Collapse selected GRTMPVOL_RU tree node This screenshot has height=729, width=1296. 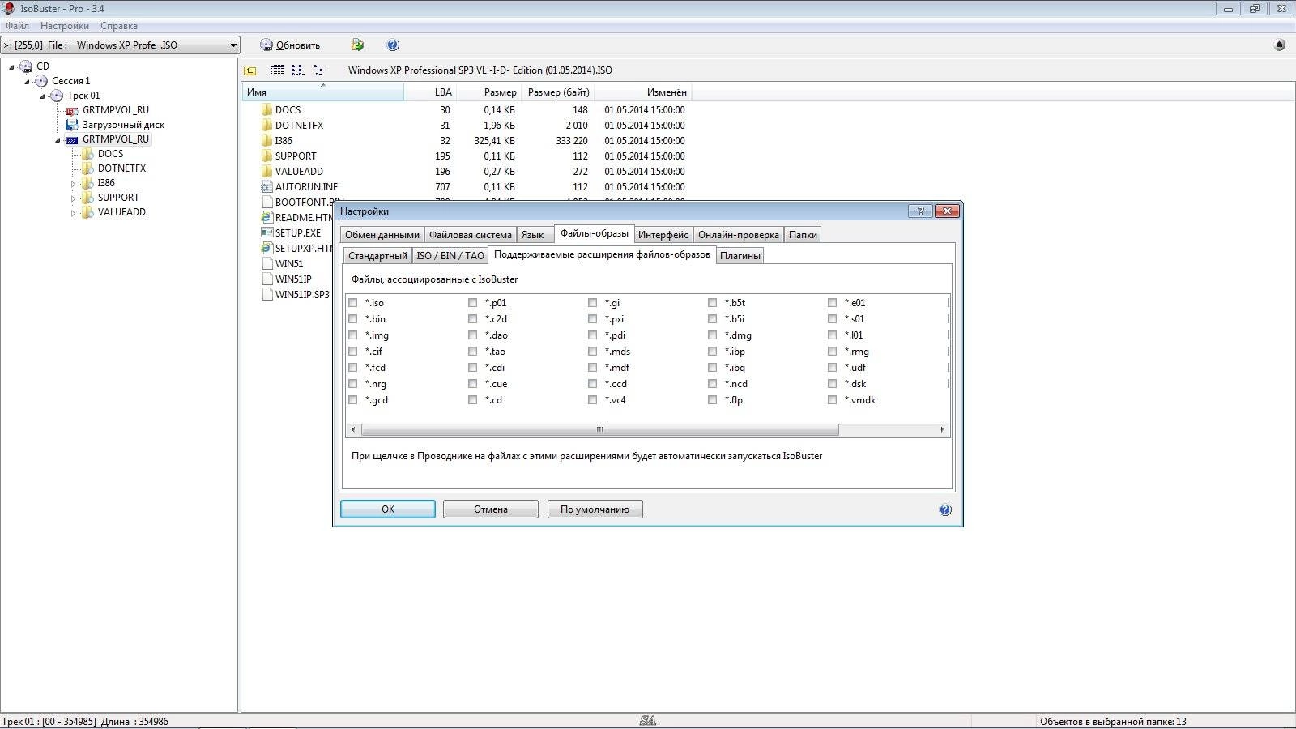pos(58,139)
